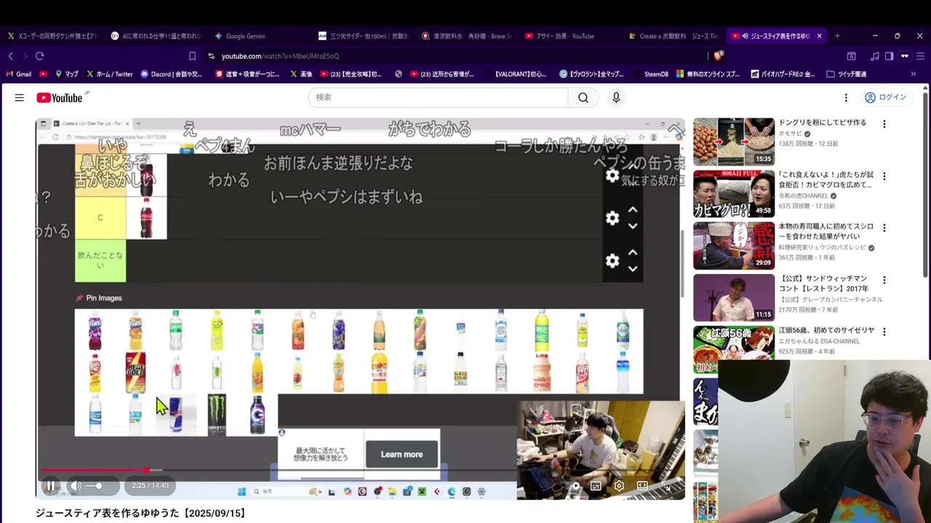Reload the page with the refresh icon
This screenshot has height=523, width=931.
[x=40, y=56]
